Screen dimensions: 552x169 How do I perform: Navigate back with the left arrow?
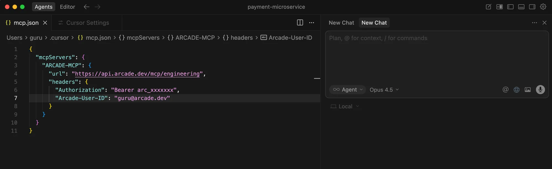tap(86, 7)
